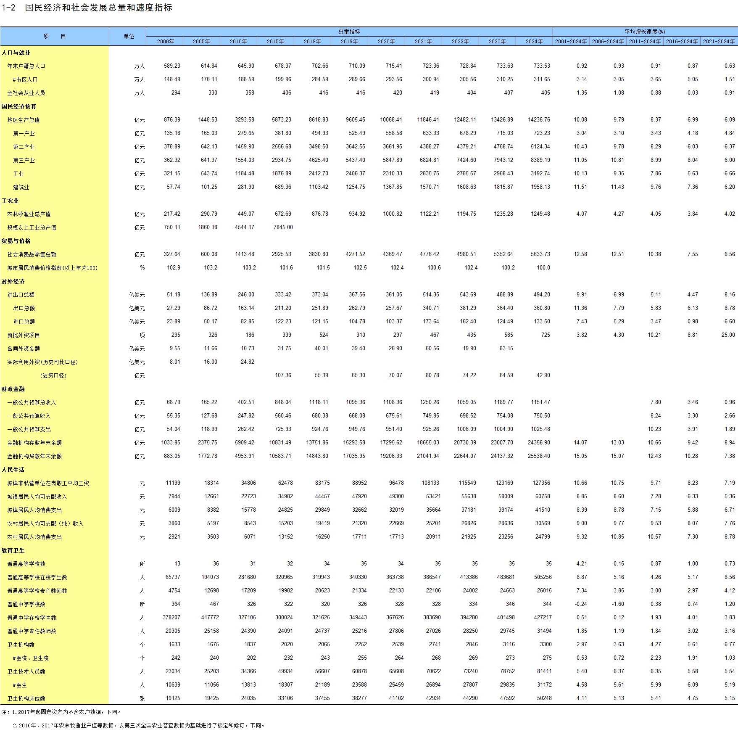Click the 教育卫生 section heading

(13, 550)
